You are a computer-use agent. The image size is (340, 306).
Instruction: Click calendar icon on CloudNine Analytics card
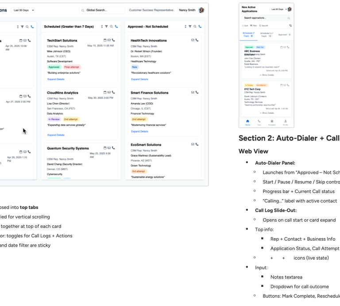click(105, 92)
